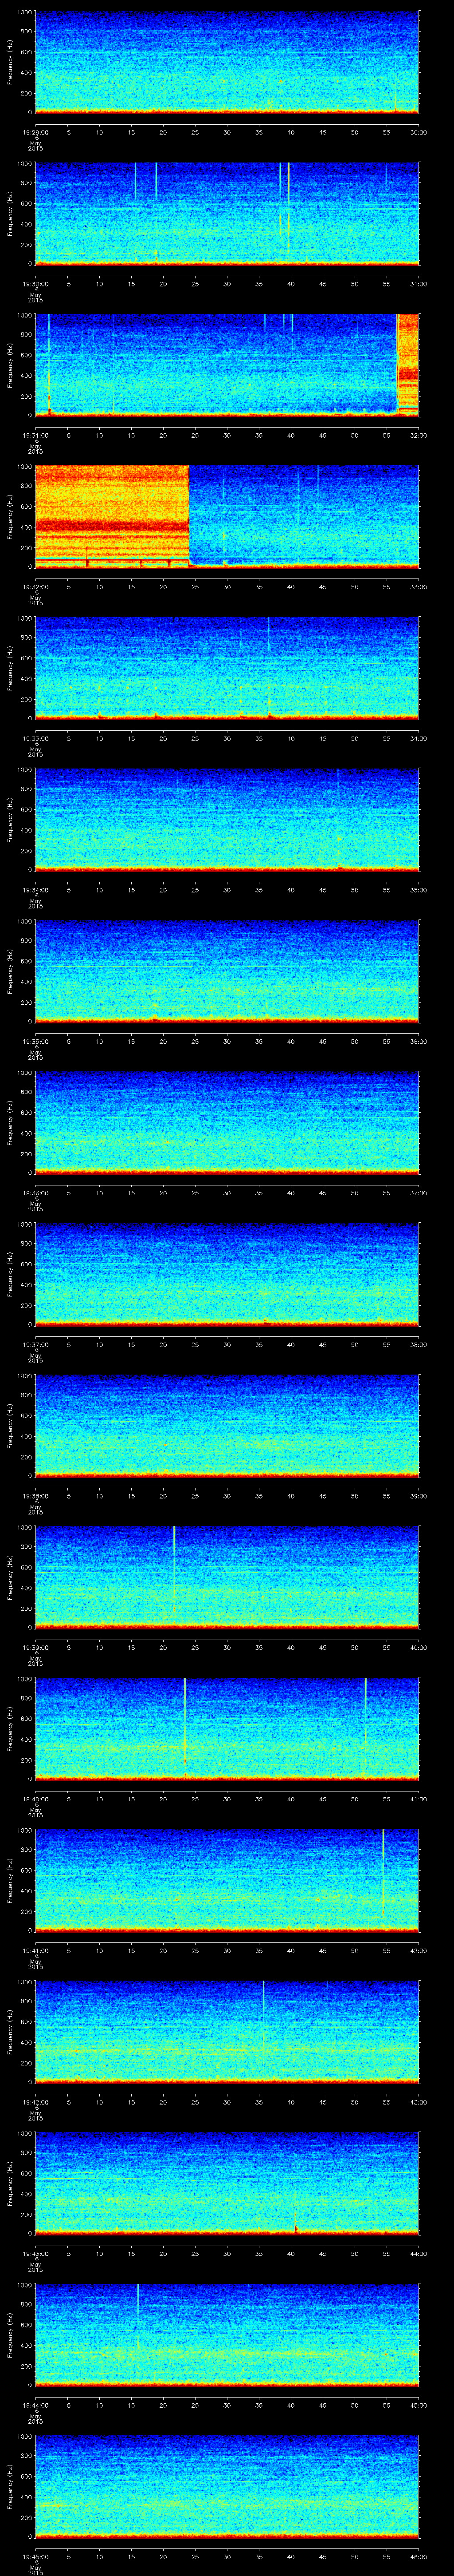Viewport: 454px width, 2576px height.
Task: Click the broadband spike in the 19:39:00 spectrogram
Action: 174,1570
